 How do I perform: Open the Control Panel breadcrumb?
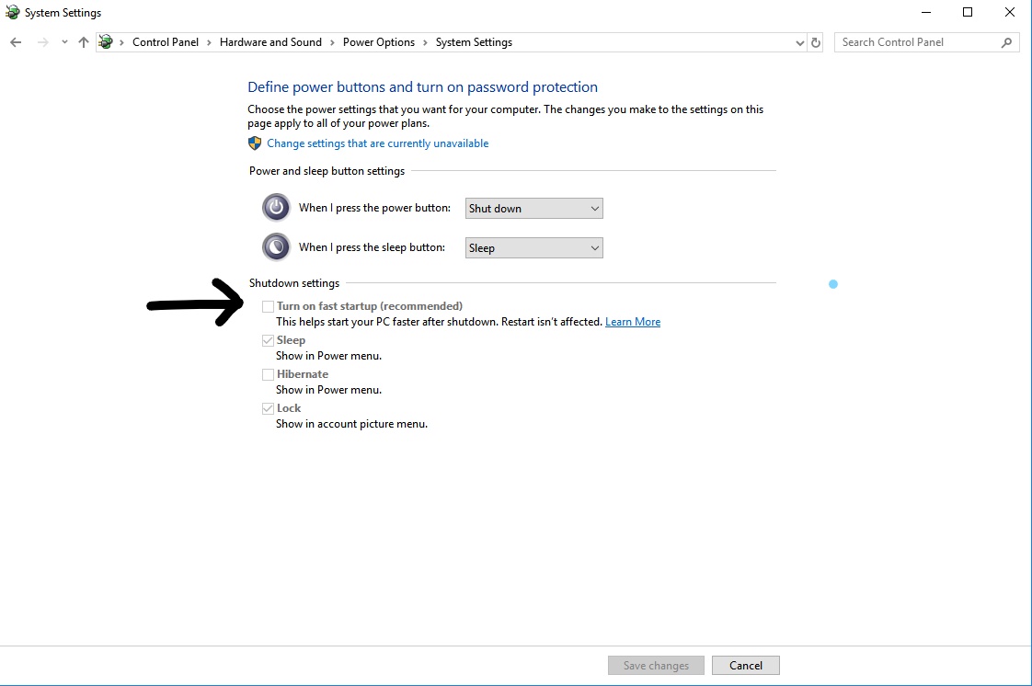click(x=166, y=42)
